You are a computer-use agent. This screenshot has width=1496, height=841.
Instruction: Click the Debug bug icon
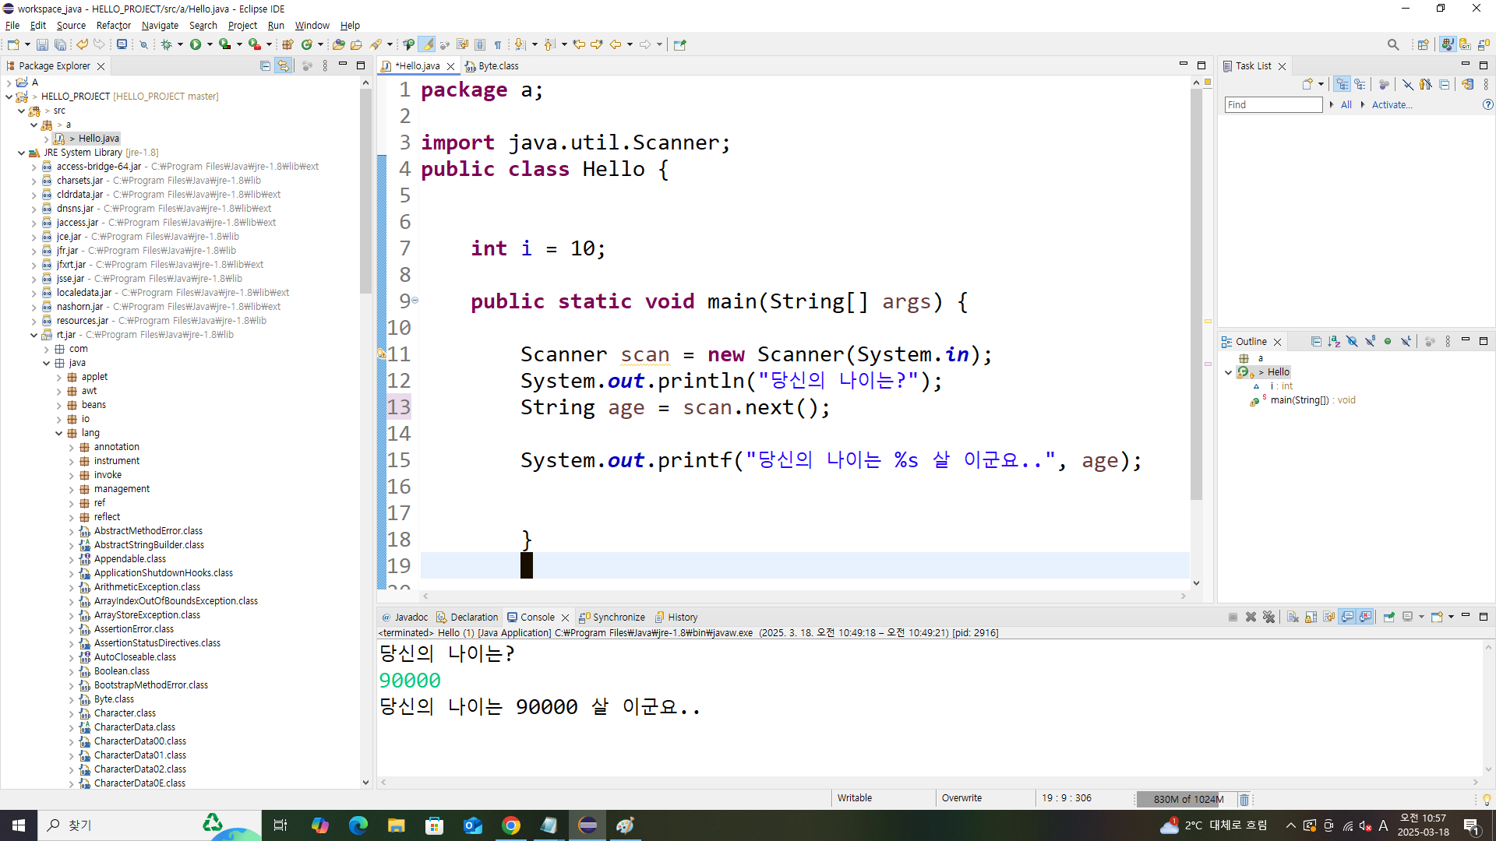pos(166,44)
